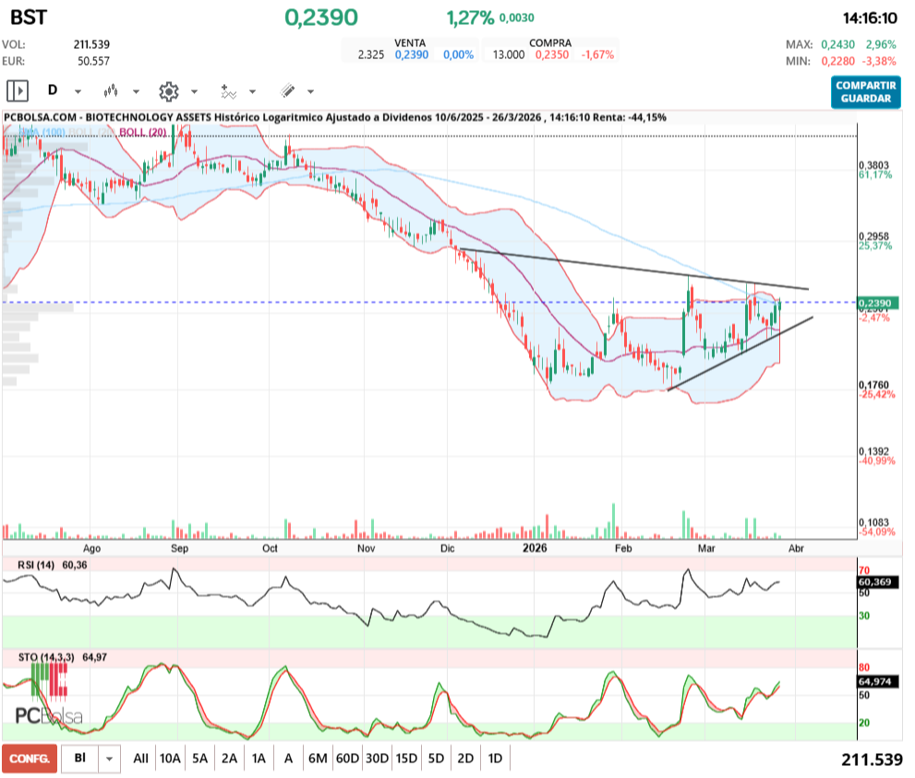Viewport: 915px width, 778px height.
Task: Click the red CONFG. button
Action: click(x=30, y=759)
